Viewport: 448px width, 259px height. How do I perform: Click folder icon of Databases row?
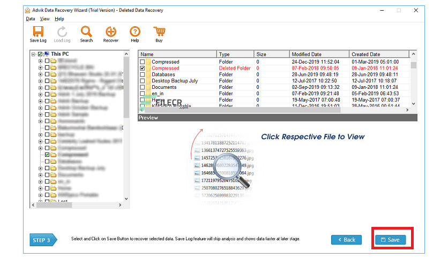[x=148, y=74]
